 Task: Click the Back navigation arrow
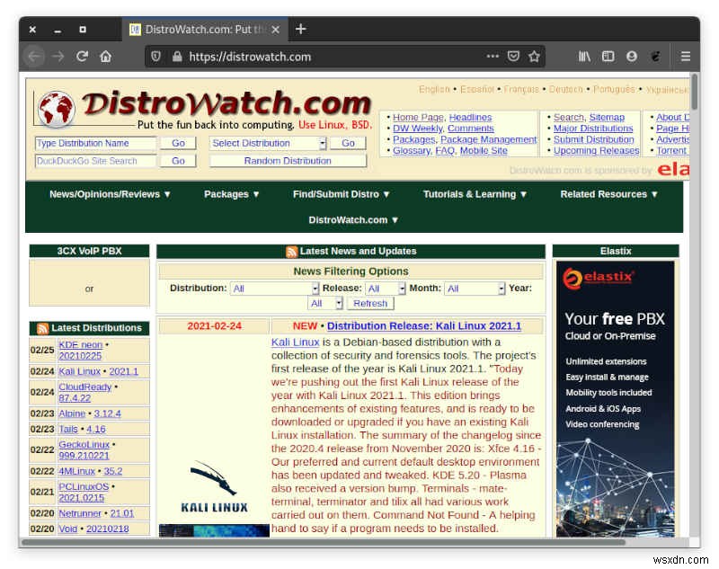[x=34, y=56]
